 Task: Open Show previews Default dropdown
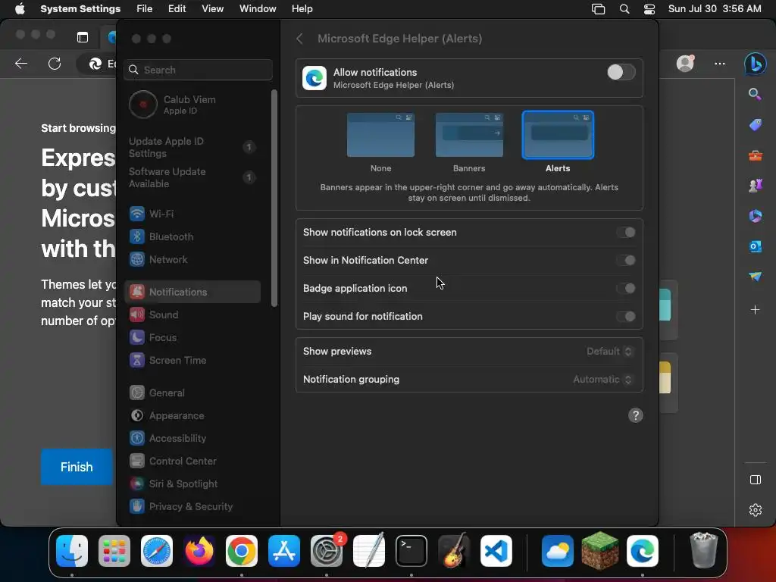tap(609, 352)
